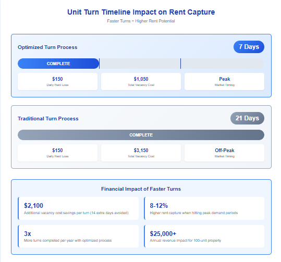Click the $150 Daily Rent Loss card under Optimized
Screen dimensions: 281x262
coord(57,81)
